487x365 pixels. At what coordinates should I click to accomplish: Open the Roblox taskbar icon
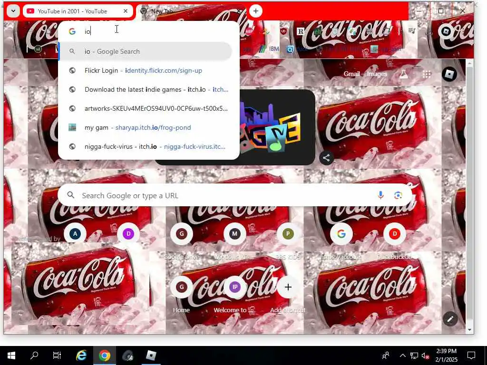coord(151,355)
